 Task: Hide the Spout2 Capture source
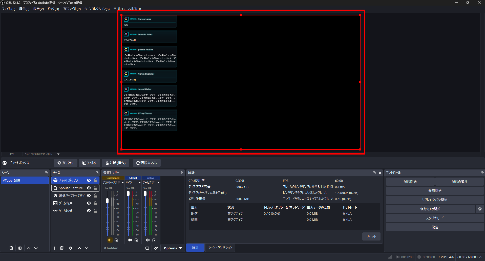89,188
